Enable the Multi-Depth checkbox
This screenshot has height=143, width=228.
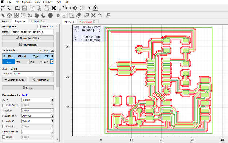[x=4, y=105]
